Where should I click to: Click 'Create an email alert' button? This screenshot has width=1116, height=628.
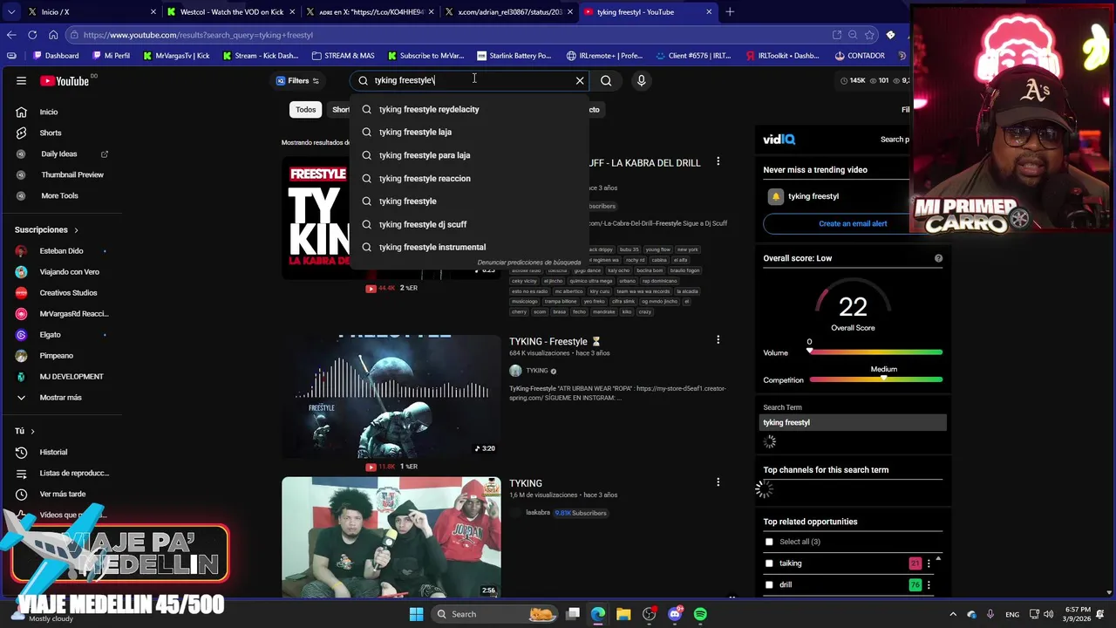[x=853, y=223]
